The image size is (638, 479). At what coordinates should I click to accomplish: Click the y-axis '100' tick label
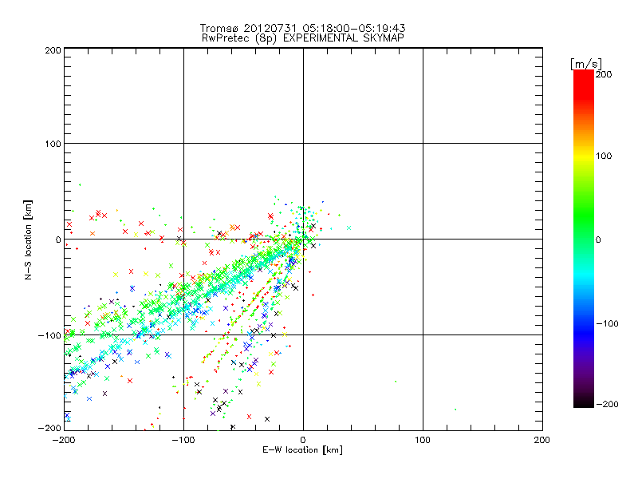(53, 144)
